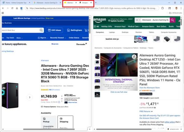Image resolution: width=184 pixels, height=132 pixels.
Task: Open the site info icon in the address bar
Action: 27,8
